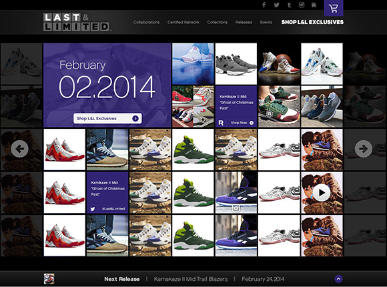Image resolution: width=387 pixels, height=287 pixels.
Task: Open the Facebook social icon
Action: point(264,5)
